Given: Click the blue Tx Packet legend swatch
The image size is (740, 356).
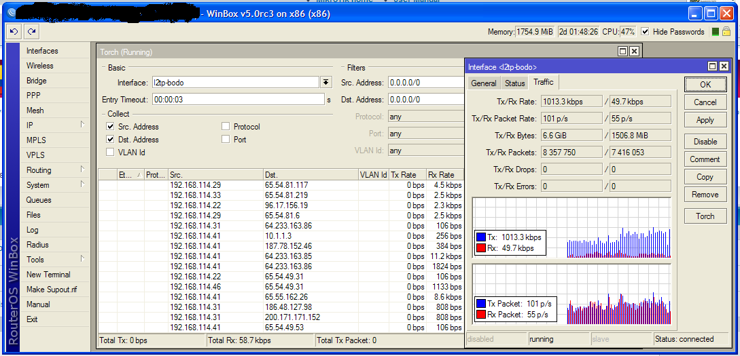Looking at the screenshot, I should tap(481, 304).
